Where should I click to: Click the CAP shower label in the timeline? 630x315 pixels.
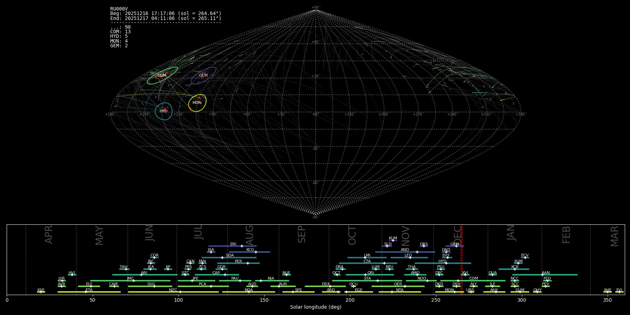tap(216, 273)
